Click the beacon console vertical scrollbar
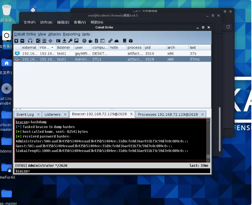 click(208, 140)
